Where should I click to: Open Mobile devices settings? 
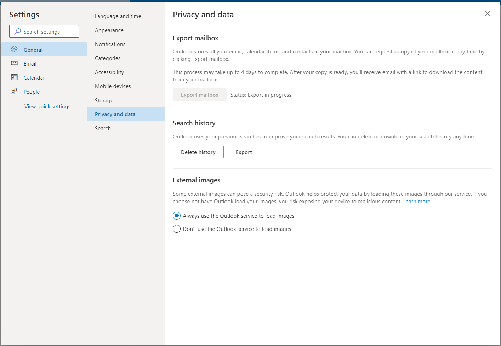tap(113, 86)
